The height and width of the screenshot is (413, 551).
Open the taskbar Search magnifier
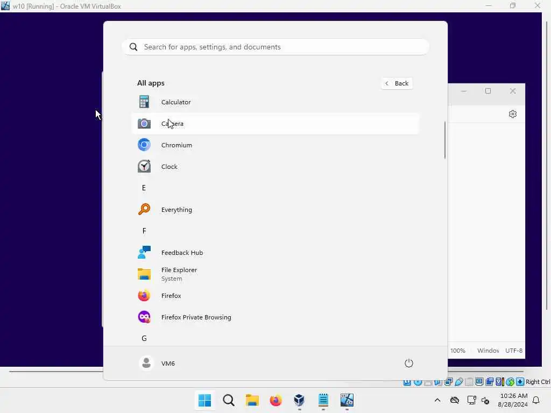point(228,400)
